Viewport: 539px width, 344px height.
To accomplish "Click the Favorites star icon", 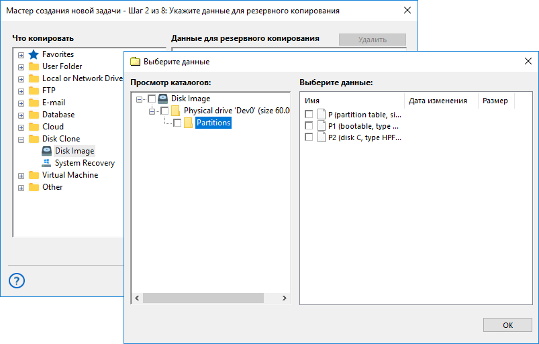I will (x=34, y=54).
